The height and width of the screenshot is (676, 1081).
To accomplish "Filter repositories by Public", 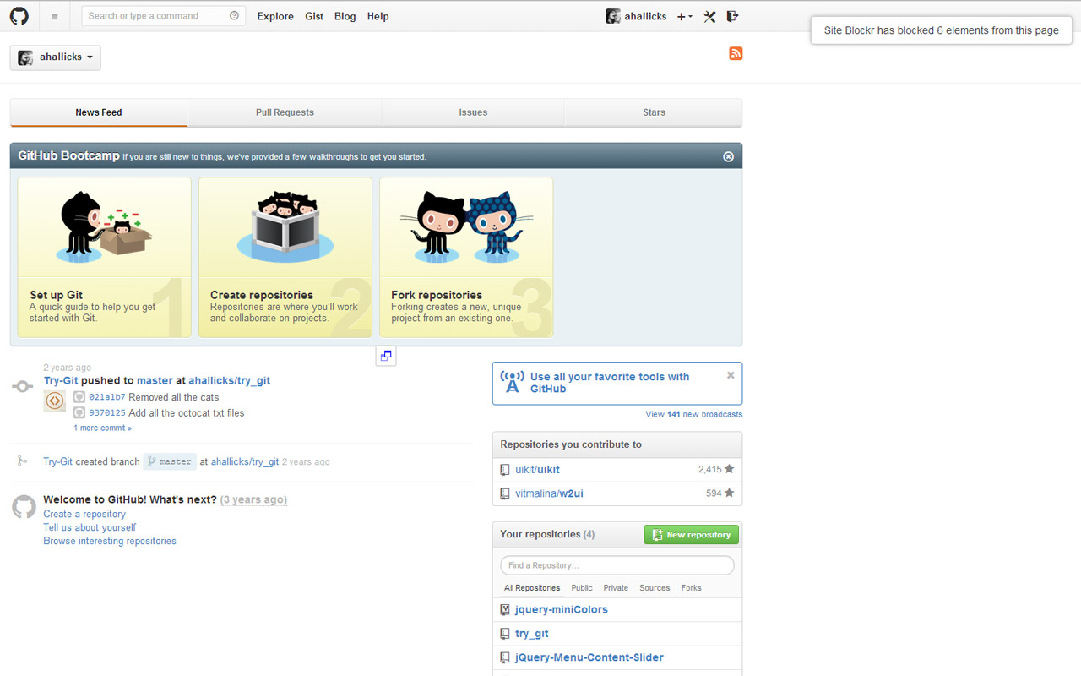I will tap(582, 588).
